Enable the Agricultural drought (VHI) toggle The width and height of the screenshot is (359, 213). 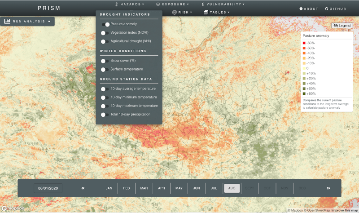click(105, 41)
